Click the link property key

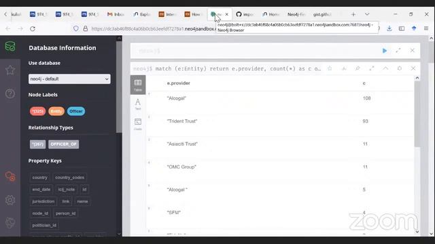[66, 201]
